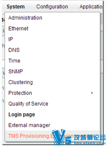
Task: Open the System menu
Action: [x=16, y=7]
